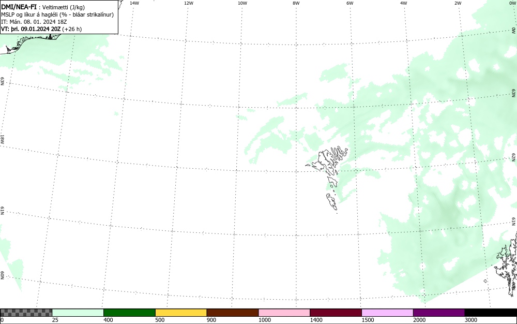Click the 0W longitude label
The height and width of the screenshot is (324, 517).
[512, 3]
